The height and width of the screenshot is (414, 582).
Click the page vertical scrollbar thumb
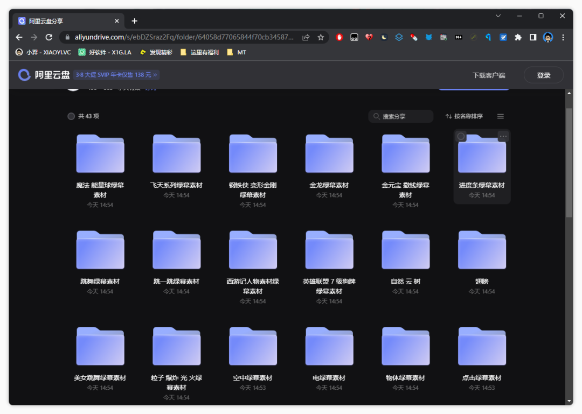tap(569, 162)
